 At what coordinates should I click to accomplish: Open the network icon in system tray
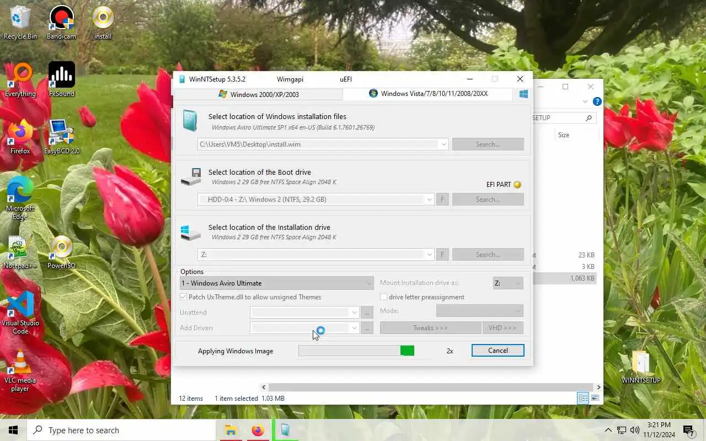coord(622,430)
